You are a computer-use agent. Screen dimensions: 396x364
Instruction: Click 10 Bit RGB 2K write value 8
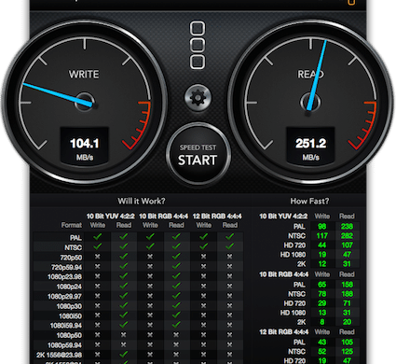tap(322, 322)
